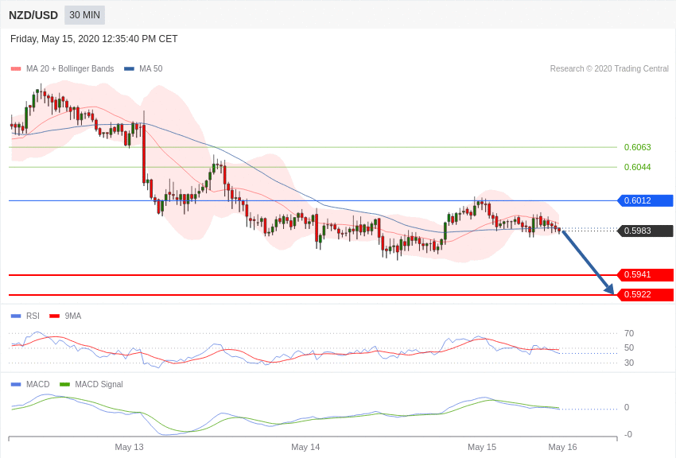This screenshot has width=676, height=458.
Task: Click the May 15 date axis label
Action: click(482, 447)
